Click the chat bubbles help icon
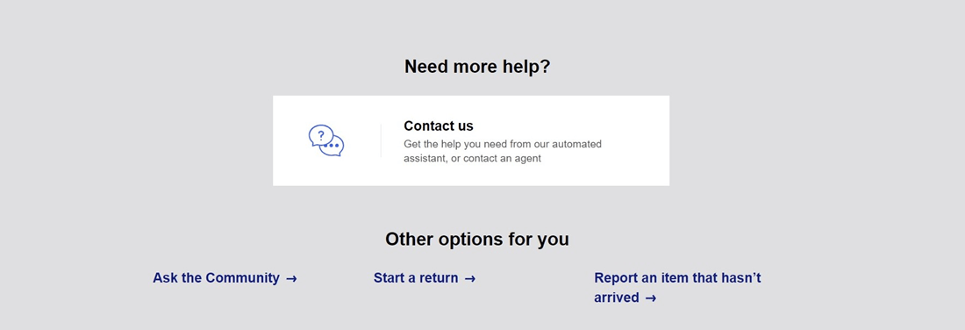Viewport: 965px width, 330px height. [x=326, y=140]
